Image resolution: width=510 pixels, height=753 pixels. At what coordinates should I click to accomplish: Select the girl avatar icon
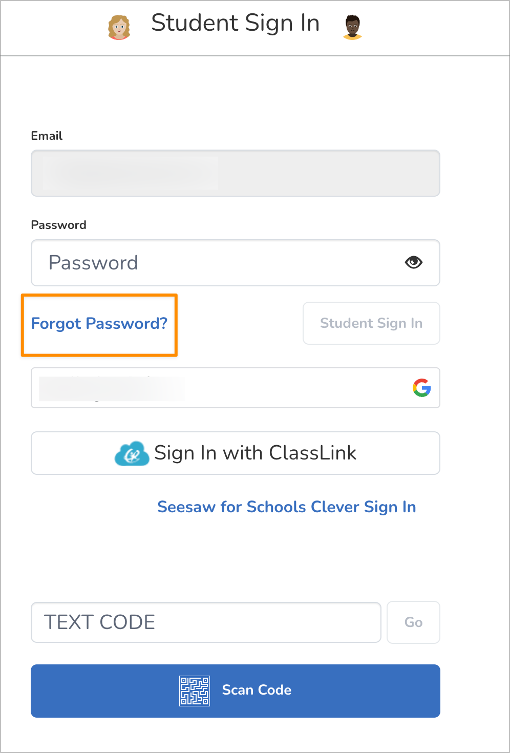pos(119,26)
